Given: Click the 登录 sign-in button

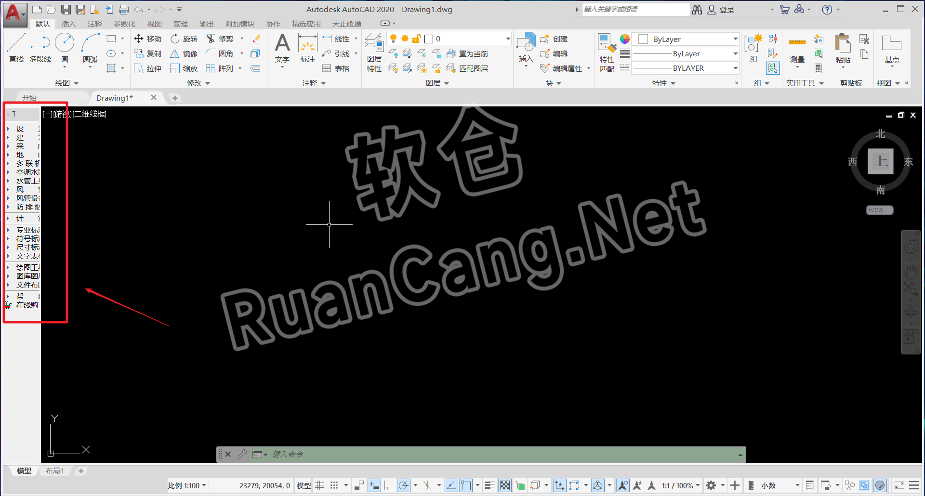Looking at the screenshot, I should pos(721,10).
